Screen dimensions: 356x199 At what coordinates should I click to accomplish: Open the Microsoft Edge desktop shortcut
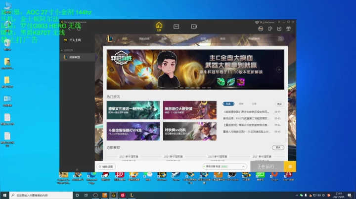[x=92, y=178]
